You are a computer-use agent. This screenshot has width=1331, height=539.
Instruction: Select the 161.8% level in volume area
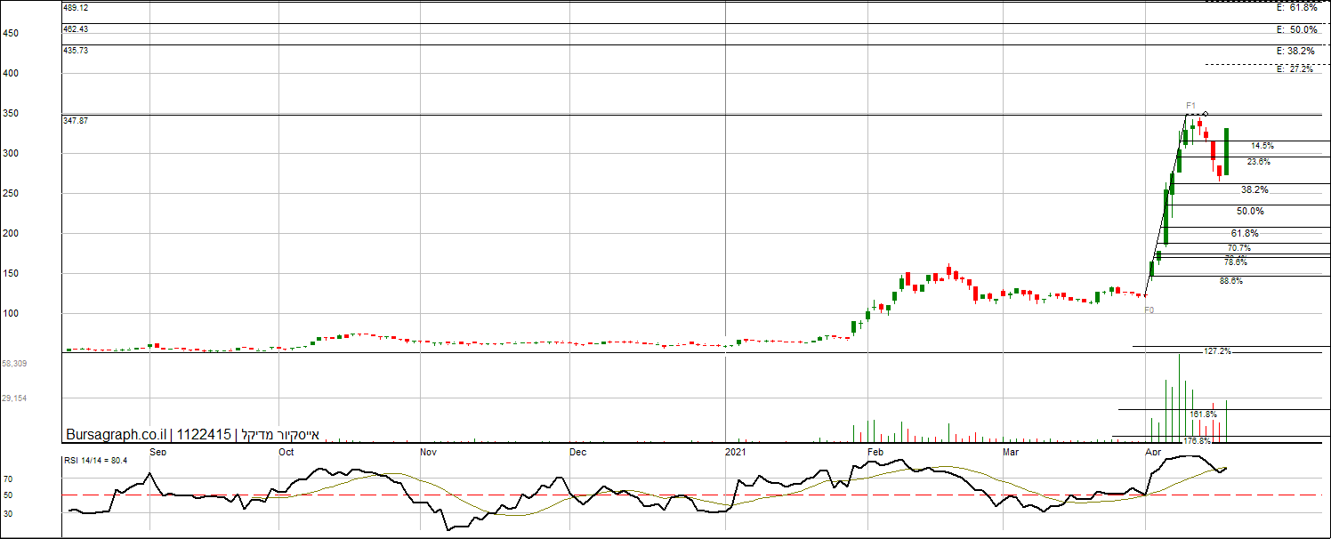1203,414
